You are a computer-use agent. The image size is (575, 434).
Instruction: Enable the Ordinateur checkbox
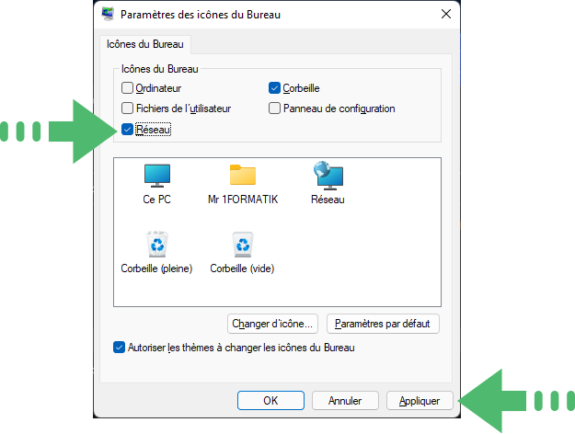[127, 88]
